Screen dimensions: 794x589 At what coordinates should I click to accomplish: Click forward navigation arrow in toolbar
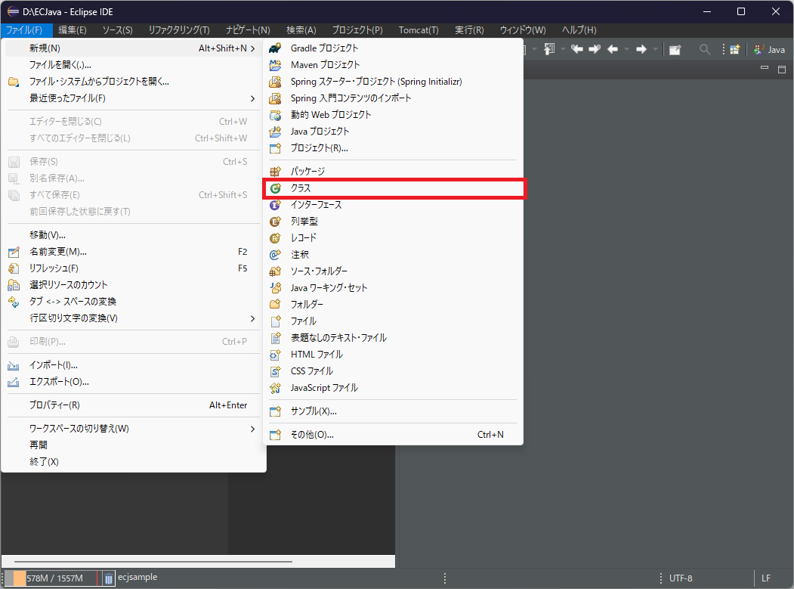click(x=641, y=49)
